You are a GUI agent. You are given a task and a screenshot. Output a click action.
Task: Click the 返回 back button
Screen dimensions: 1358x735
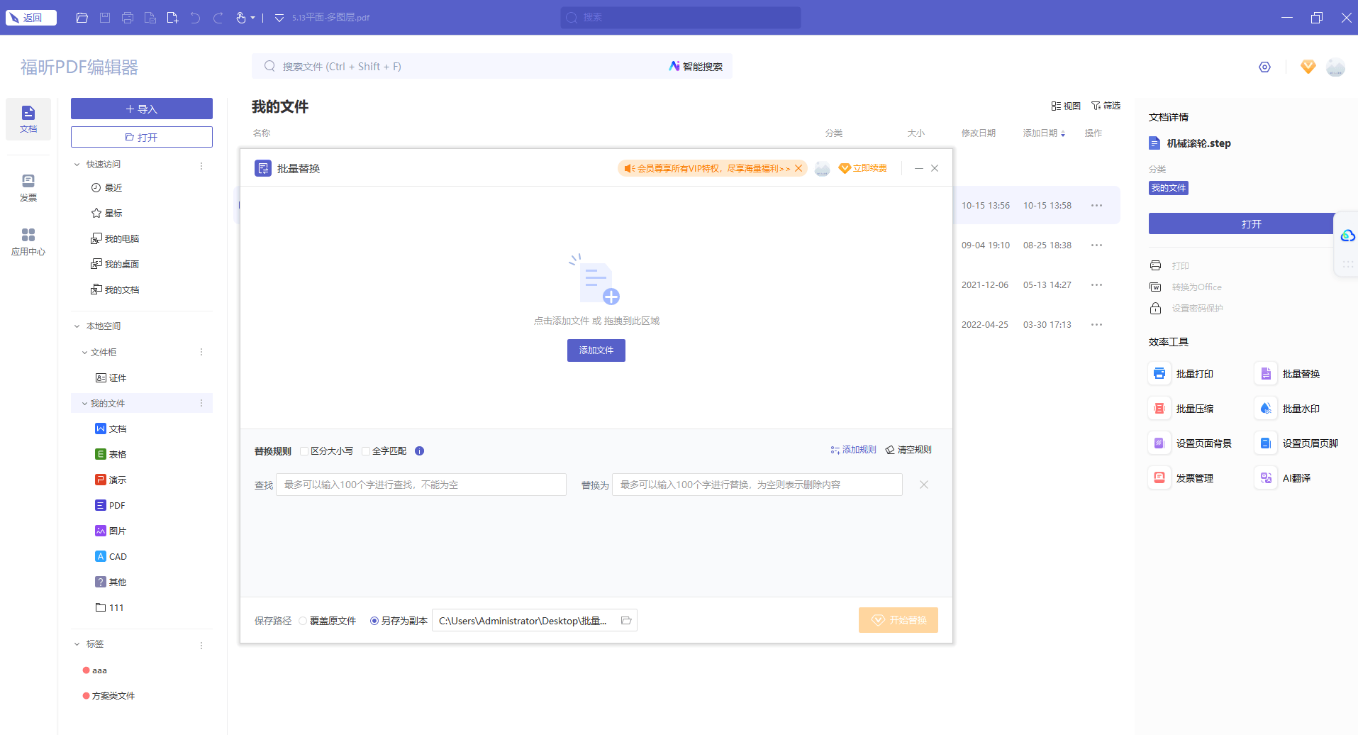tap(30, 18)
